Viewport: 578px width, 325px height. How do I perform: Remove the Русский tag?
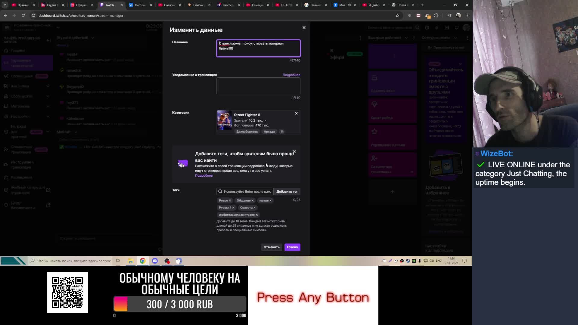(x=233, y=208)
